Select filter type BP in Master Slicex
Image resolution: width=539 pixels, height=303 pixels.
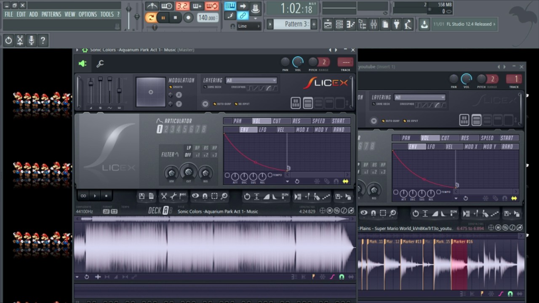[197, 148]
